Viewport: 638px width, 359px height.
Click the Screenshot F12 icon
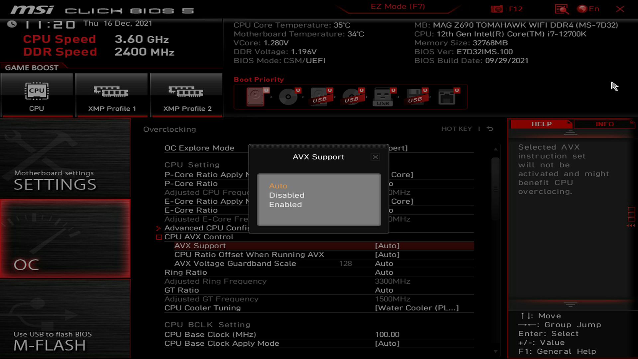tap(497, 9)
